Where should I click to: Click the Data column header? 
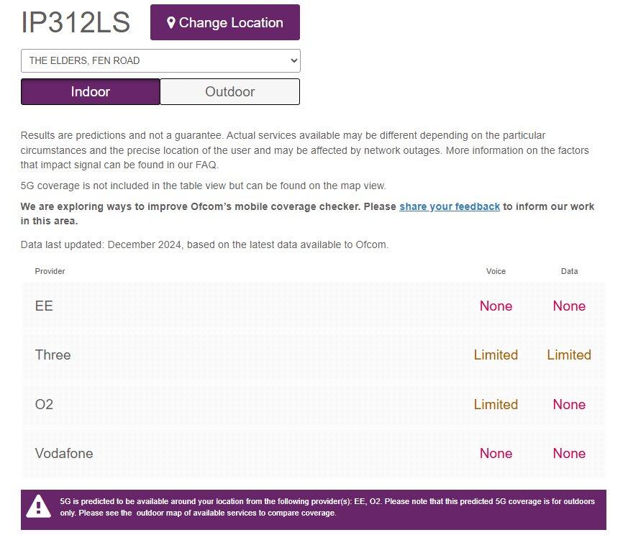click(x=569, y=271)
